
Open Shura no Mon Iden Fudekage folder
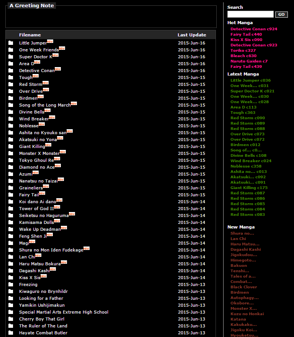[x=51, y=250]
